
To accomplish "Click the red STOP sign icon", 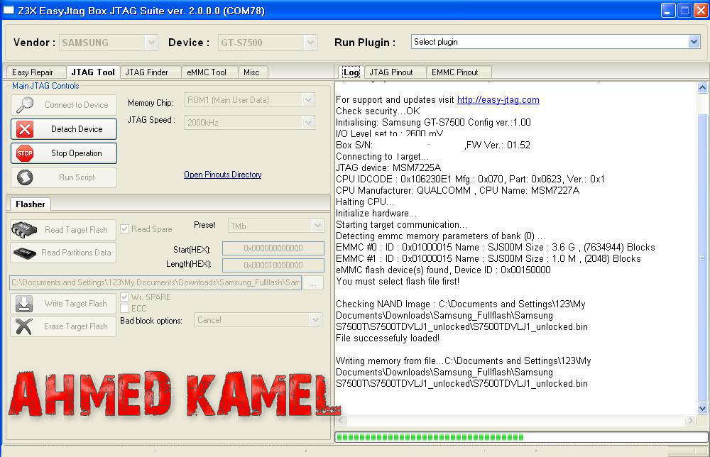I will [x=24, y=153].
